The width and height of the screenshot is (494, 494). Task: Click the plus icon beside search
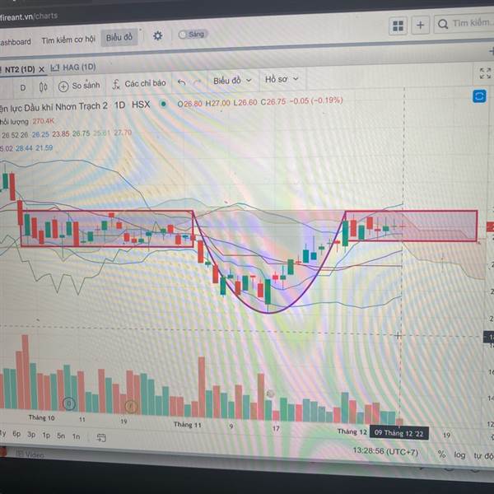point(420,25)
